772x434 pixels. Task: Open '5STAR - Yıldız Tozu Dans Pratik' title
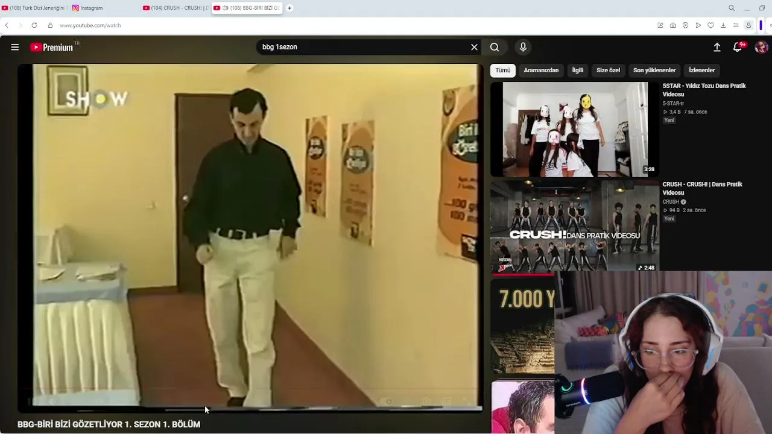pyautogui.click(x=704, y=90)
